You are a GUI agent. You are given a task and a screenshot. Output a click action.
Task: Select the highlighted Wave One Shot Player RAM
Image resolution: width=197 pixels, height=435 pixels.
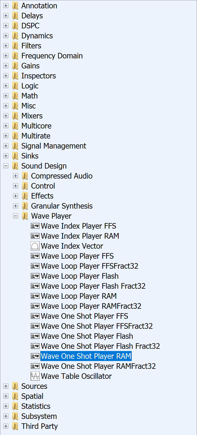point(86,356)
